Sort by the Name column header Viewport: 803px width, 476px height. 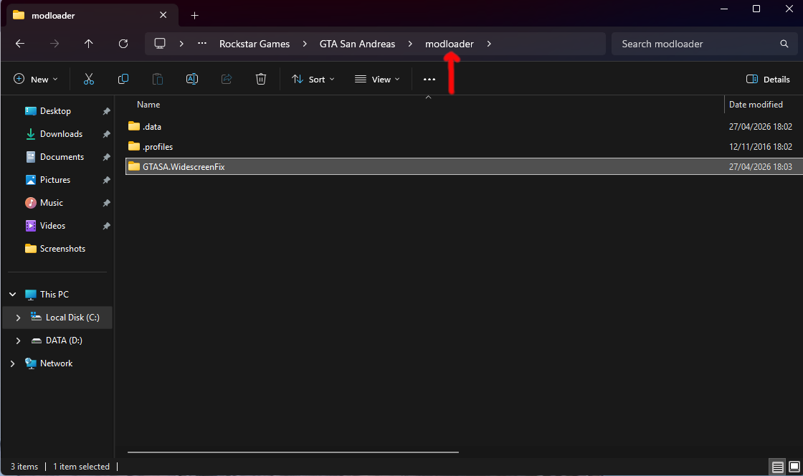click(148, 105)
